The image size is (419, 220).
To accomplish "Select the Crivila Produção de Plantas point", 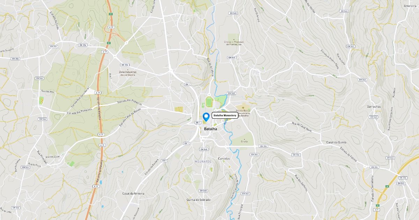I will (234, 39).
